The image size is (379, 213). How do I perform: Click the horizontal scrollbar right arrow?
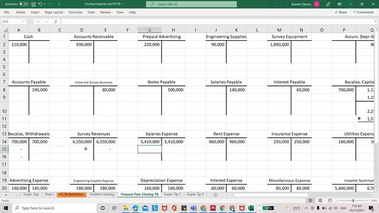coord(372,195)
